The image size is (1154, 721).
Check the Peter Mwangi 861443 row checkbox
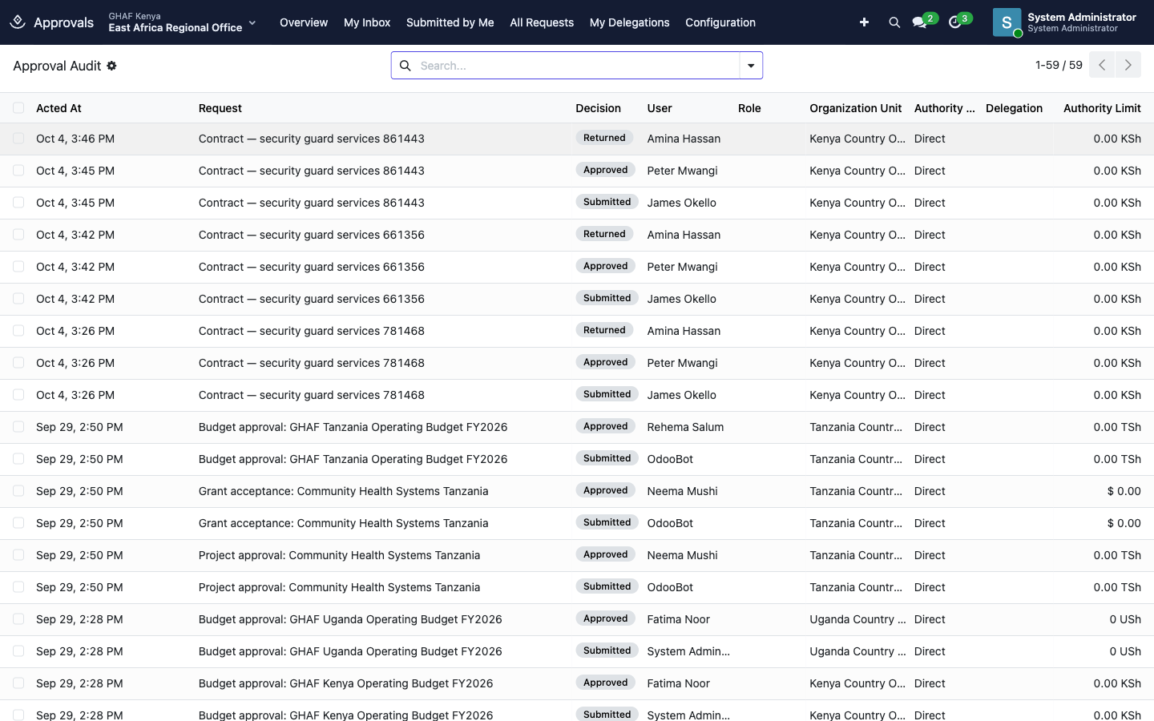tap(18, 171)
